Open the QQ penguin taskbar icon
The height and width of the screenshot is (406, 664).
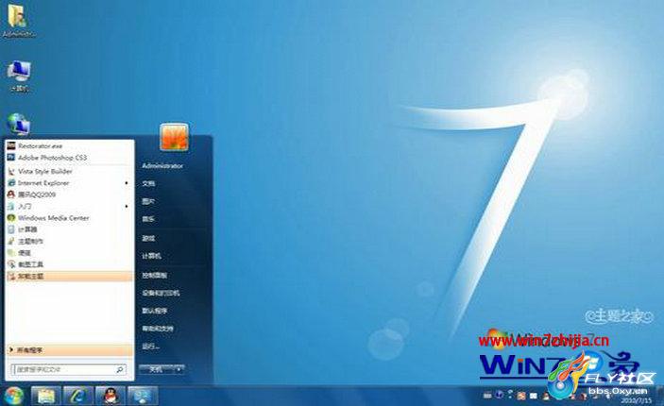click(111, 397)
